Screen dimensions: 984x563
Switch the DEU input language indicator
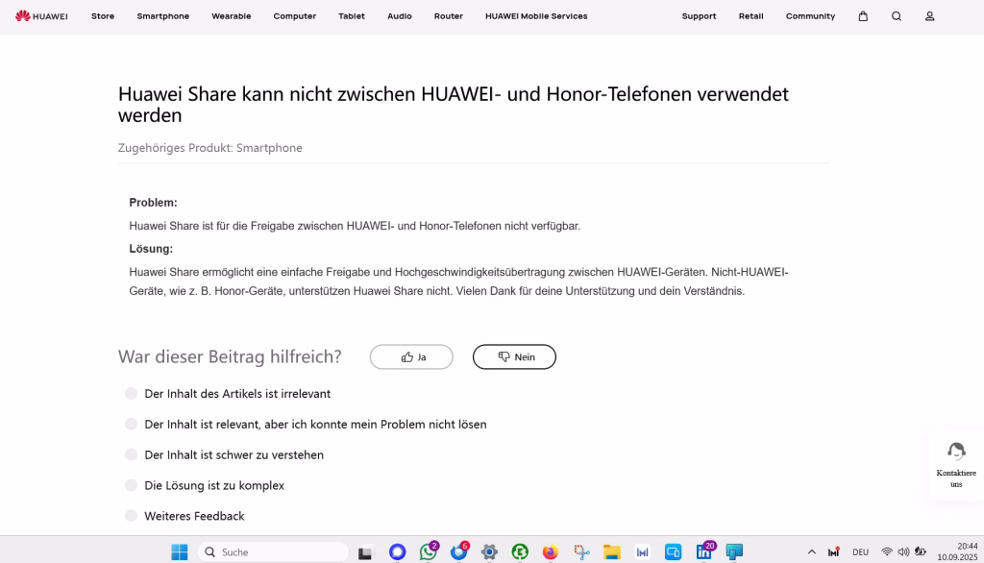point(860,552)
